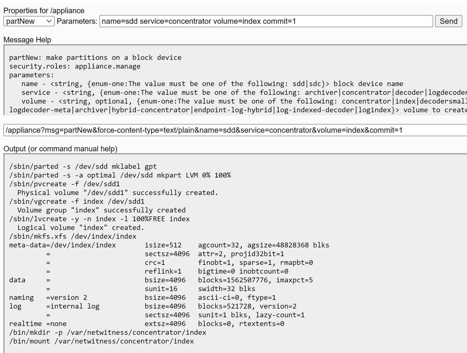467x353 pixels.
Task: Click the Parameters input field
Action: point(266,21)
